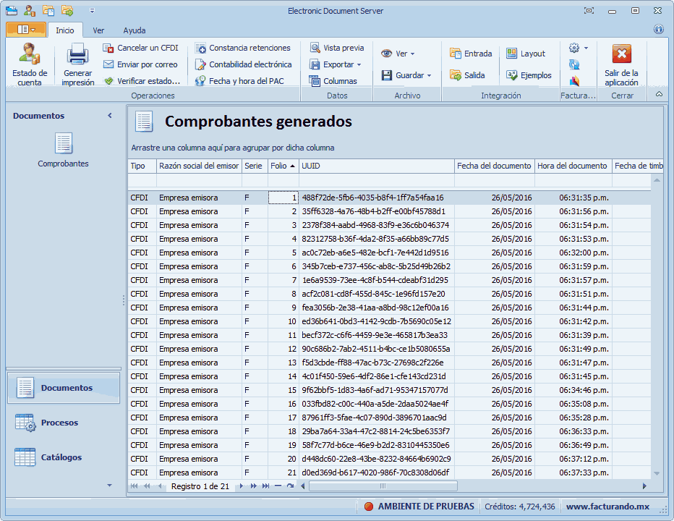The width and height of the screenshot is (674, 521).
Task: Sort by the Folio column header
Action: pos(282,166)
